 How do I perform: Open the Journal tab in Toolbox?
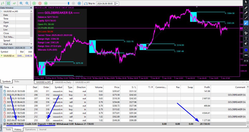43,129
